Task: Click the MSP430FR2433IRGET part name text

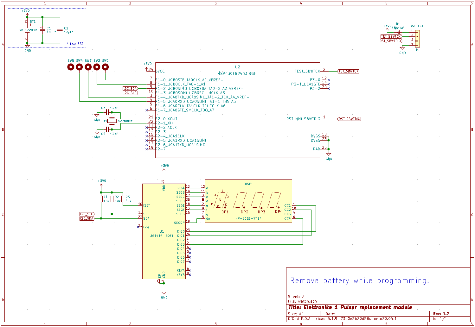Action: (238, 73)
